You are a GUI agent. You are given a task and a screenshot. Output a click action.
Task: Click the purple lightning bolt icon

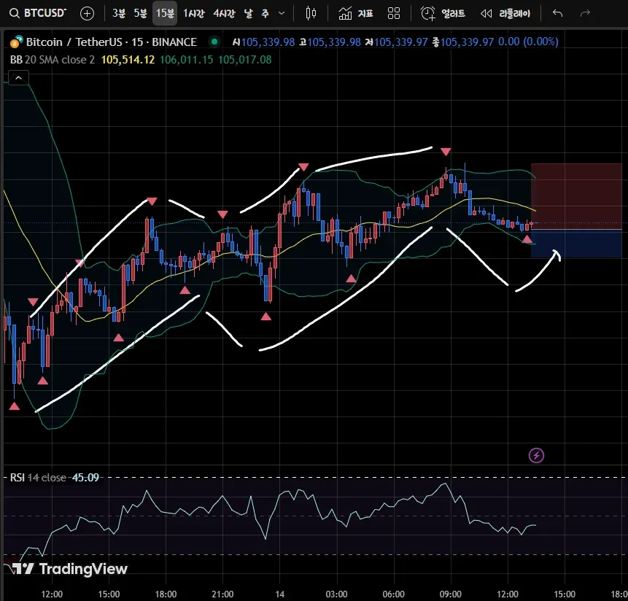tap(536, 456)
